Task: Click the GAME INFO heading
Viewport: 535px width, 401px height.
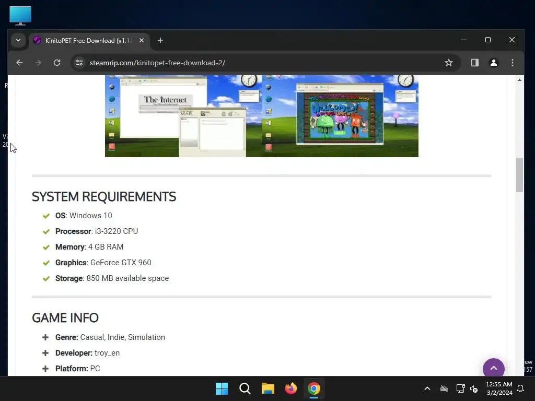Action: [65, 318]
